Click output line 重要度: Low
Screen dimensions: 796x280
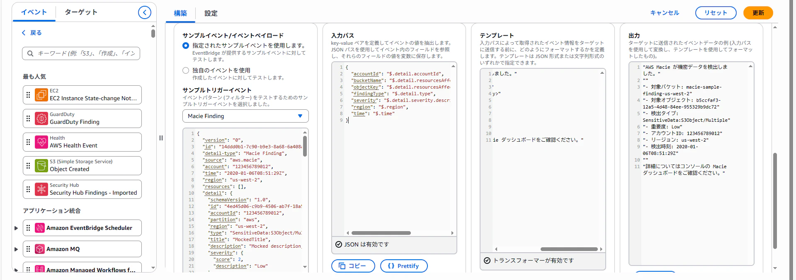pyautogui.click(x=663, y=127)
